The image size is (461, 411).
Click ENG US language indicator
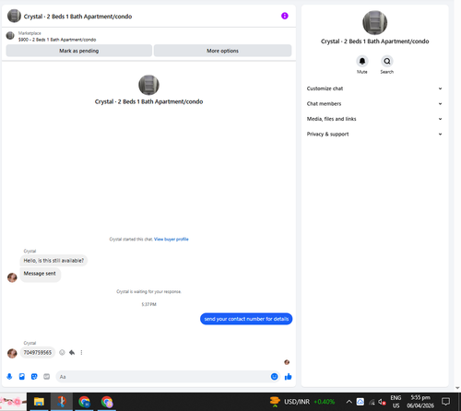click(396, 402)
